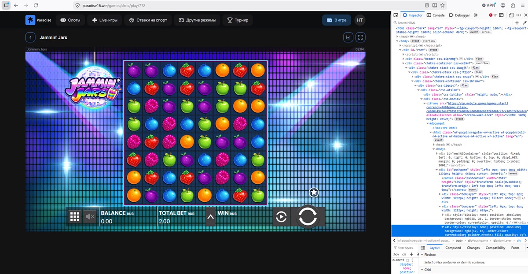This screenshot has width=528, height=274.
Task: Expand the meshUIContainer div node
Action: [x=437, y=153]
